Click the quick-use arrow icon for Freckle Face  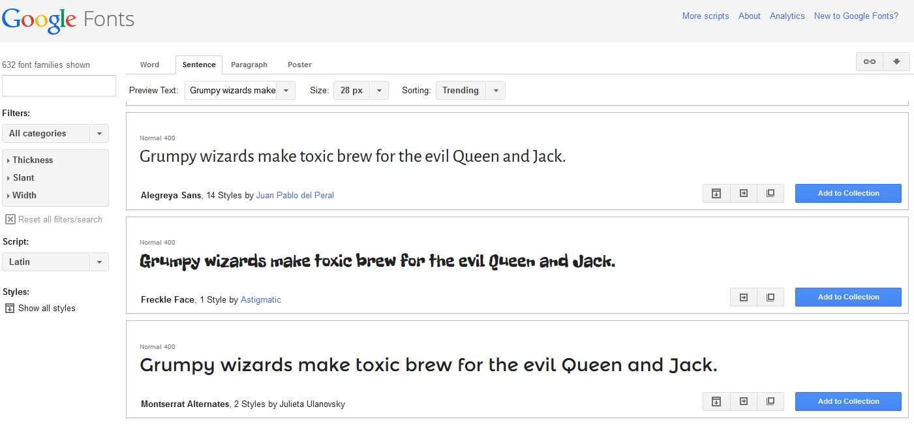(x=743, y=297)
